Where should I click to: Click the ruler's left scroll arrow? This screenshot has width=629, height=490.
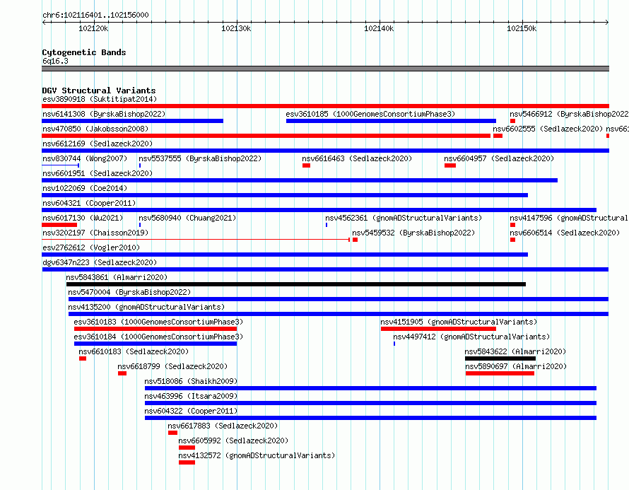44,23
